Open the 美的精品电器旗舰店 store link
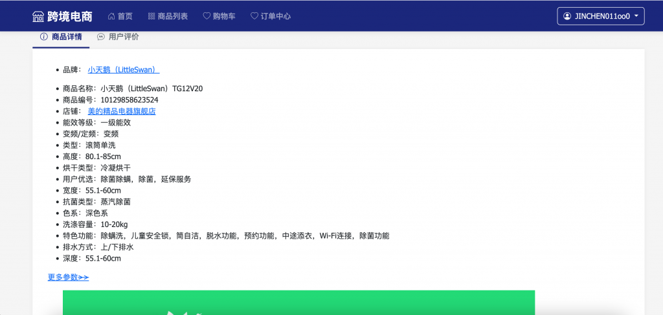Viewport: 663px width, 315px height. coord(122,111)
